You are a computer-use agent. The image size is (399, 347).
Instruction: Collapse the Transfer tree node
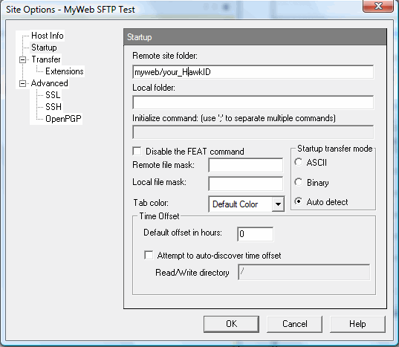click(x=22, y=59)
